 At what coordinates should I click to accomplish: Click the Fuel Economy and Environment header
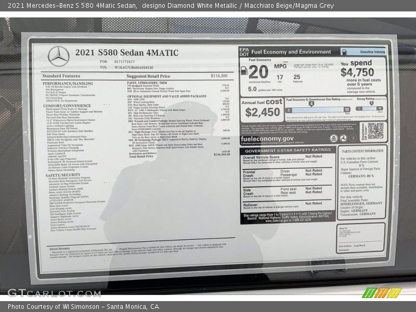click(291, 51)
